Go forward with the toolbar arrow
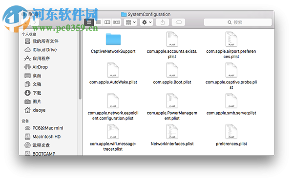293x182 pixels. (35, 22)
